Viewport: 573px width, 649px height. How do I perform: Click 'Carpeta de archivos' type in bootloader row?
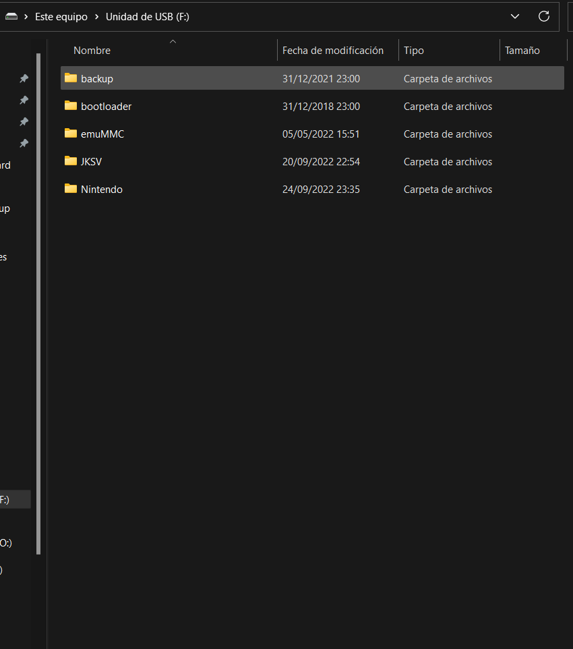pyautogui.click(x=448, y=107)
